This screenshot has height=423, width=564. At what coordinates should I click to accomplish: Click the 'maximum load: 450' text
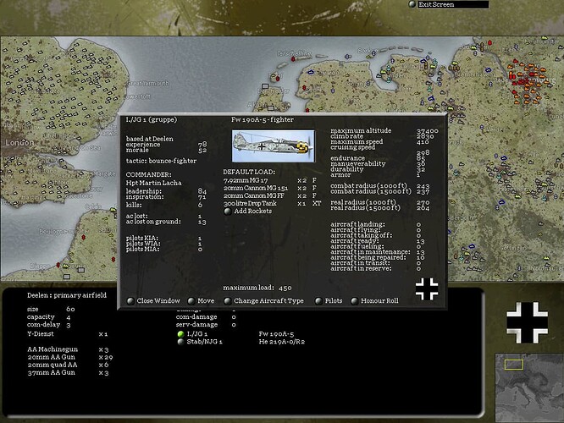click(x=257, y=288)
